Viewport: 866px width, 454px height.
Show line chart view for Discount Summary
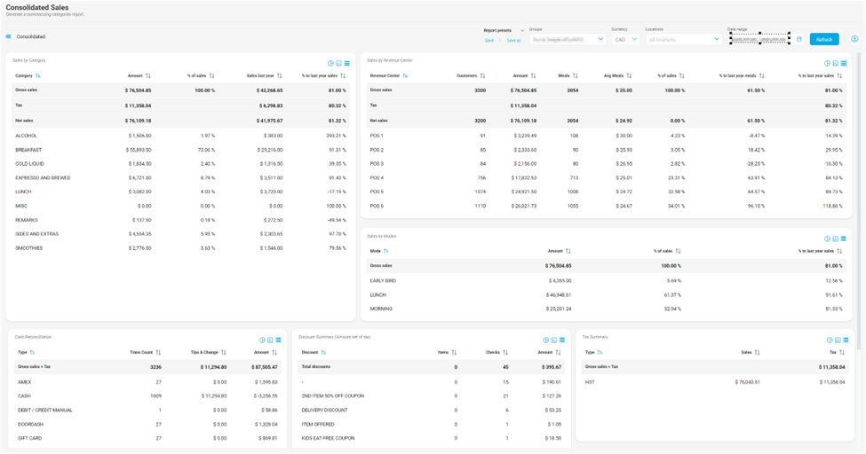(554, 340)
